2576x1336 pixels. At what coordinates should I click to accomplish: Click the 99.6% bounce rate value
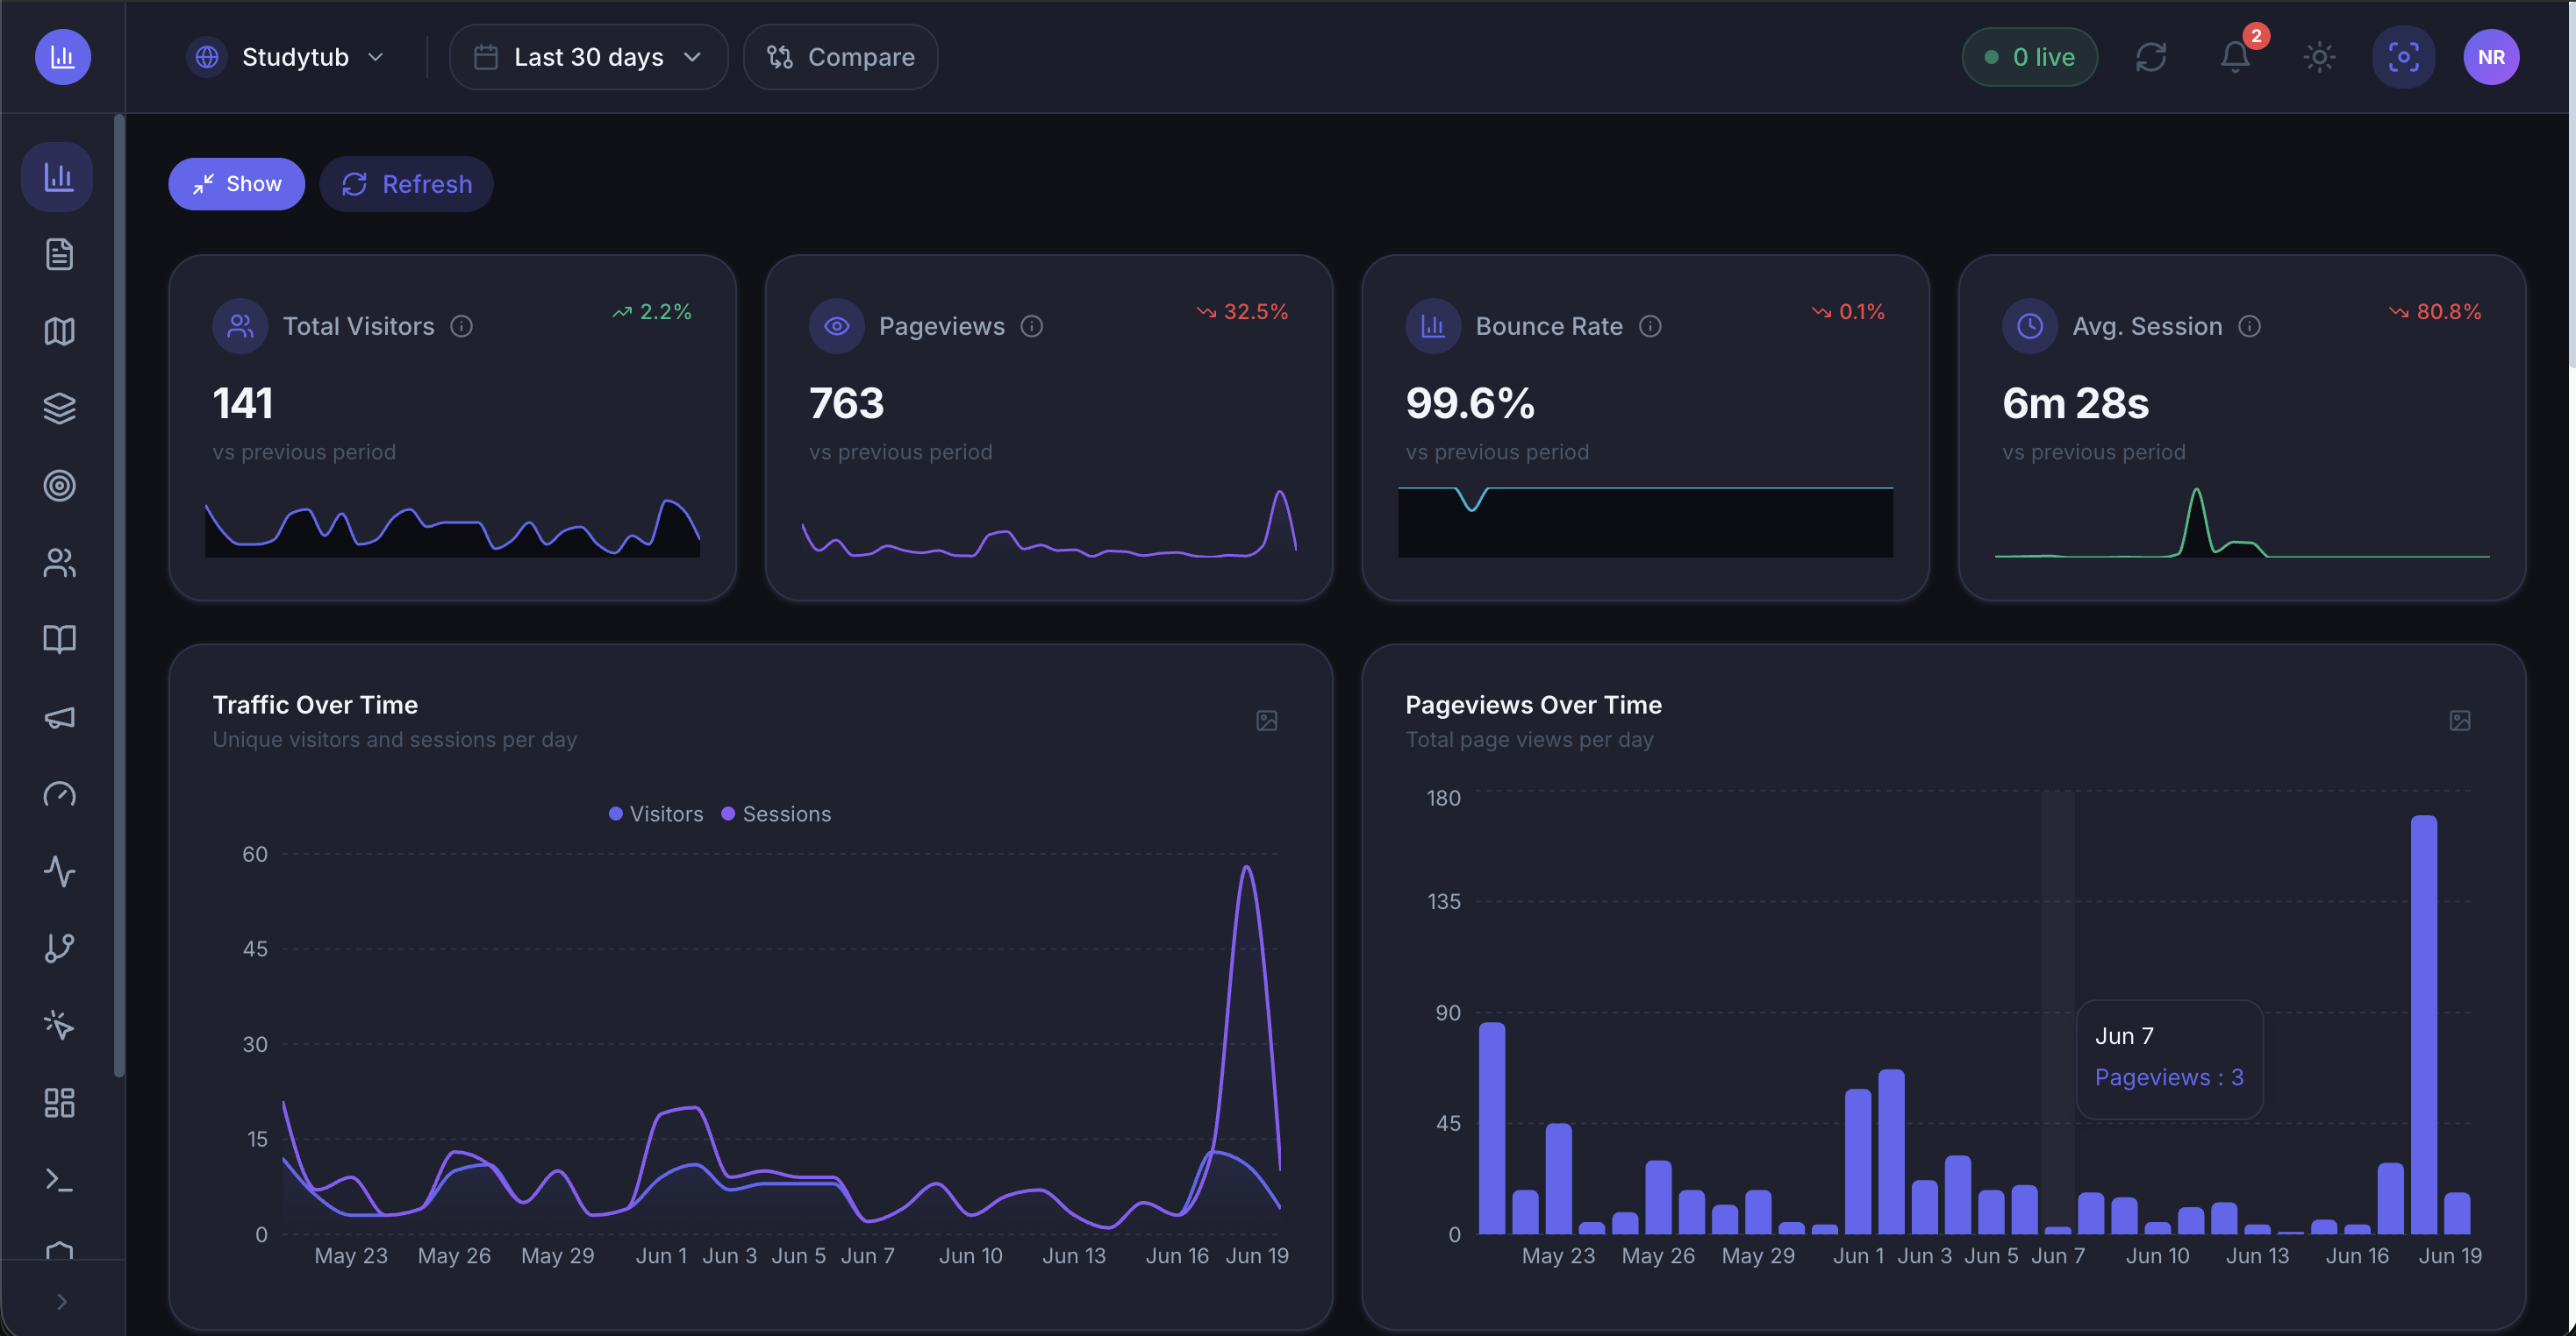coord(1470,404)
